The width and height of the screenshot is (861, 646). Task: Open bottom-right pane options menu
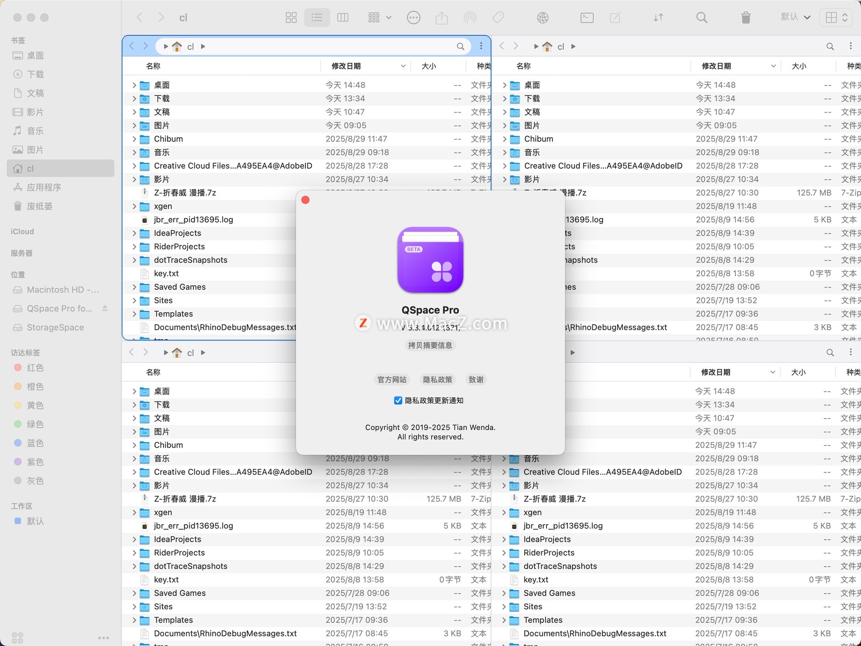pos(851,352)
